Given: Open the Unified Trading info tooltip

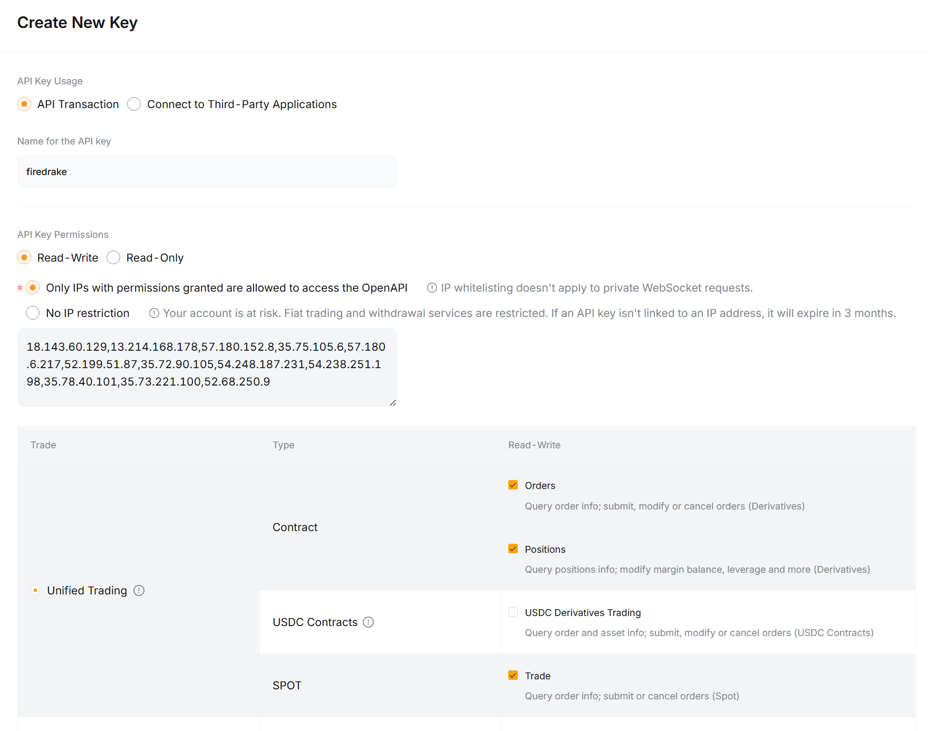Looking at the screenshot, I should pyautogui.click(x=139, y=591).
